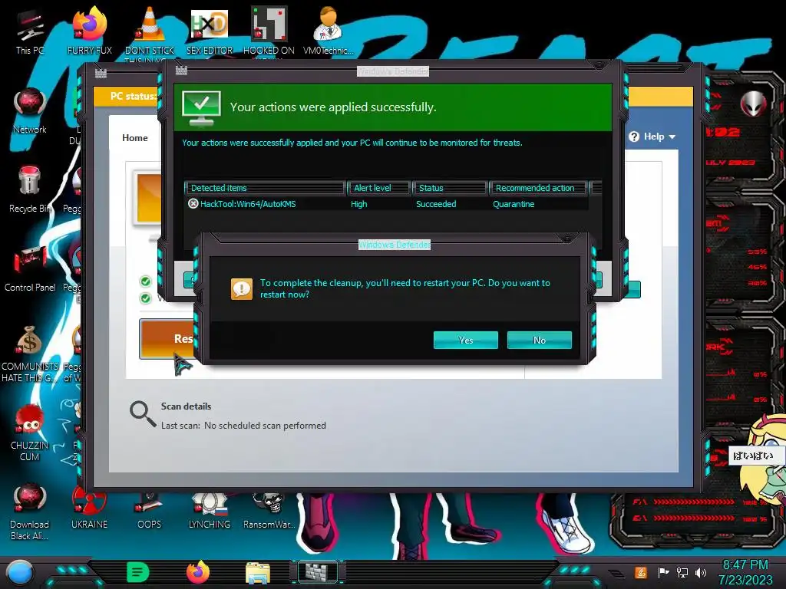Sort by the Status column header

(450, 188)
